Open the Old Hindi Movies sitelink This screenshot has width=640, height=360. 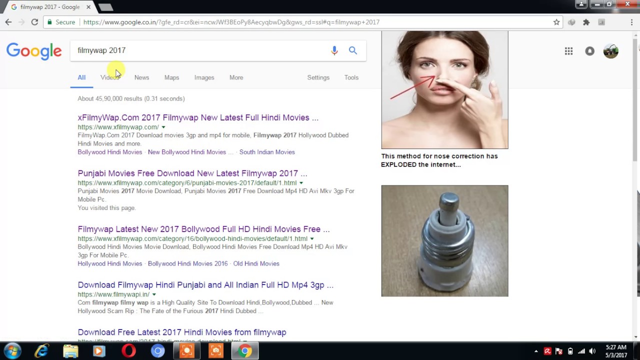(256, 263)
